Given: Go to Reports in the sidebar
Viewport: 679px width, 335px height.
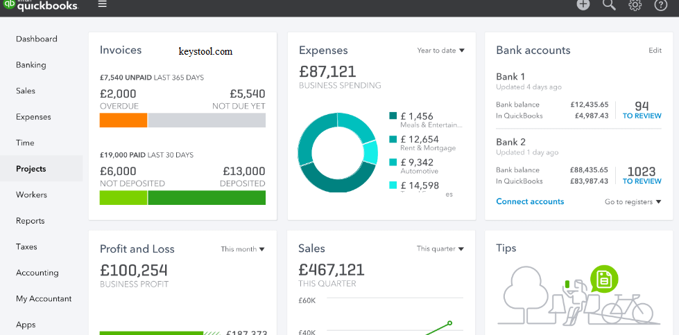Looking at the screenshot, I should tap(31, 221).
